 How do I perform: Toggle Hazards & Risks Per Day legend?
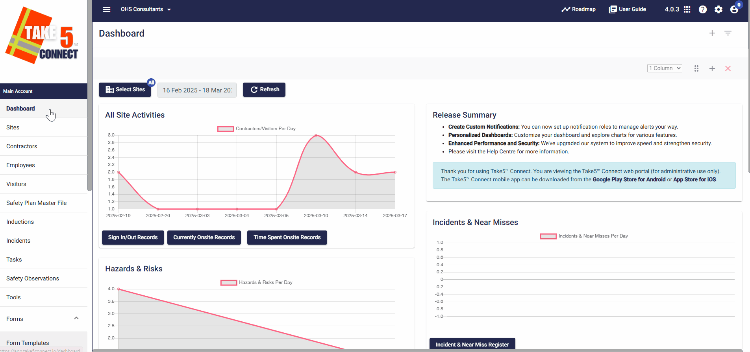[256, 282]
